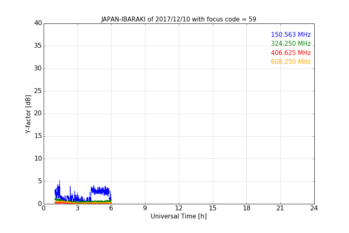This screenshot has height=233, width=349.
Task: Click the plot title JAPAN-IBARAKI of 2017/12/10
Action: tap(179, 19)
